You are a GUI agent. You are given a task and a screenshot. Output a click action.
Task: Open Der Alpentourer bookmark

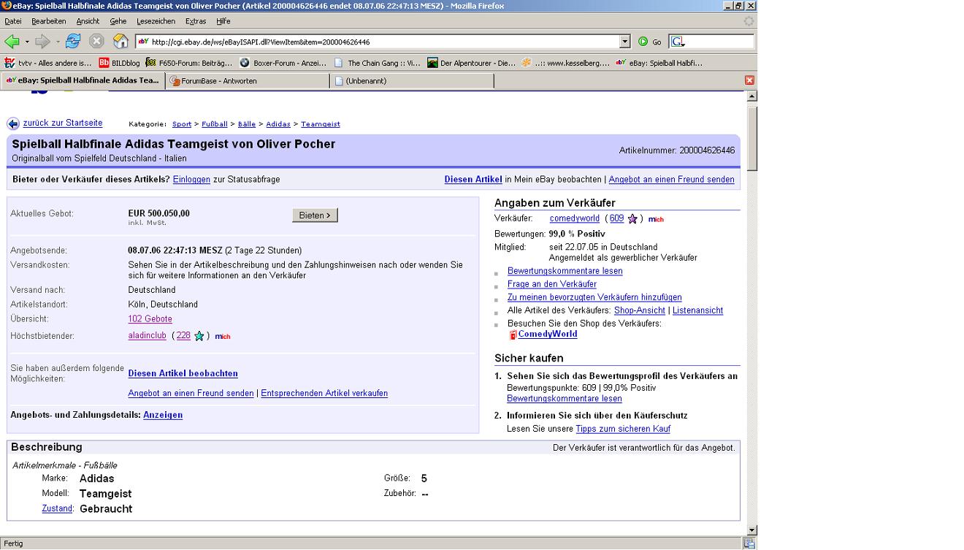pos(472,63)
